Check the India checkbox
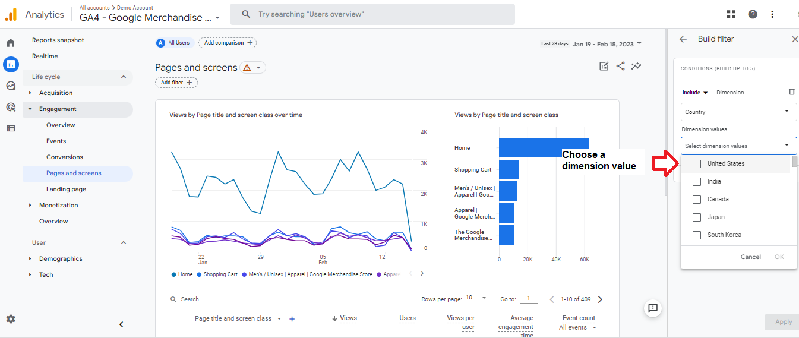799x338 pixels. click(x=697, y=181)
